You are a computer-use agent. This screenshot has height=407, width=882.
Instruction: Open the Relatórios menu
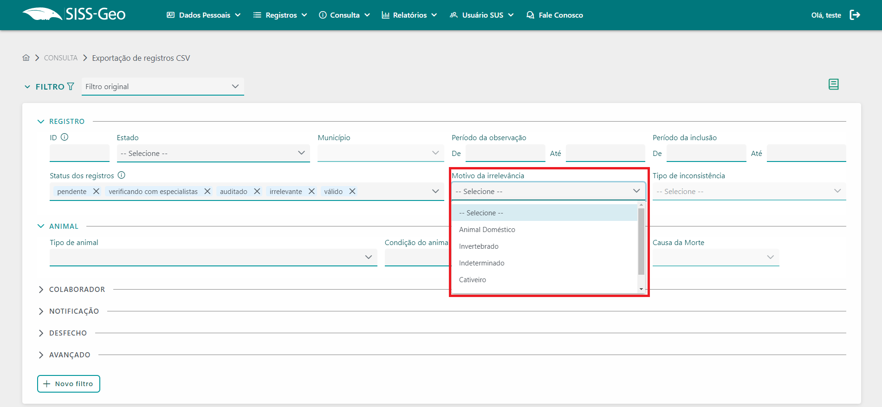409,15
